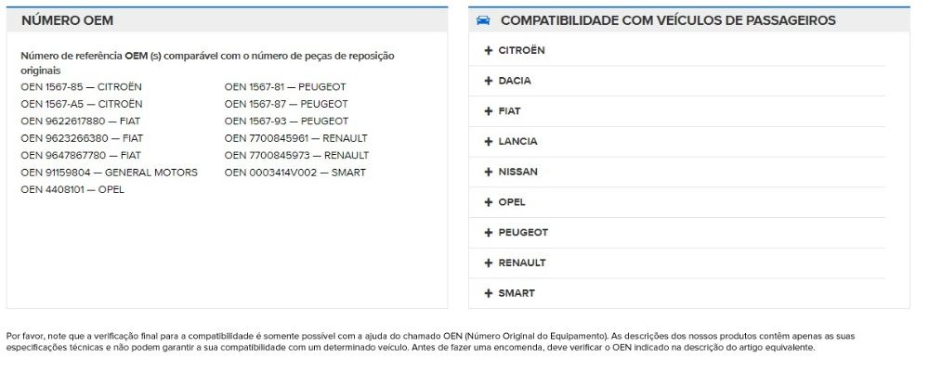
Task: Click the plus icon next to LANCIA
Action: (489, 142)
